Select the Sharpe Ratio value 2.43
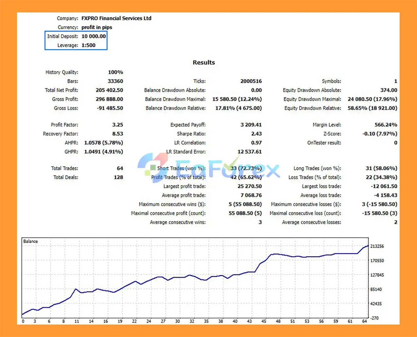Screen dimensions: 417x337 tap(256, 134)
